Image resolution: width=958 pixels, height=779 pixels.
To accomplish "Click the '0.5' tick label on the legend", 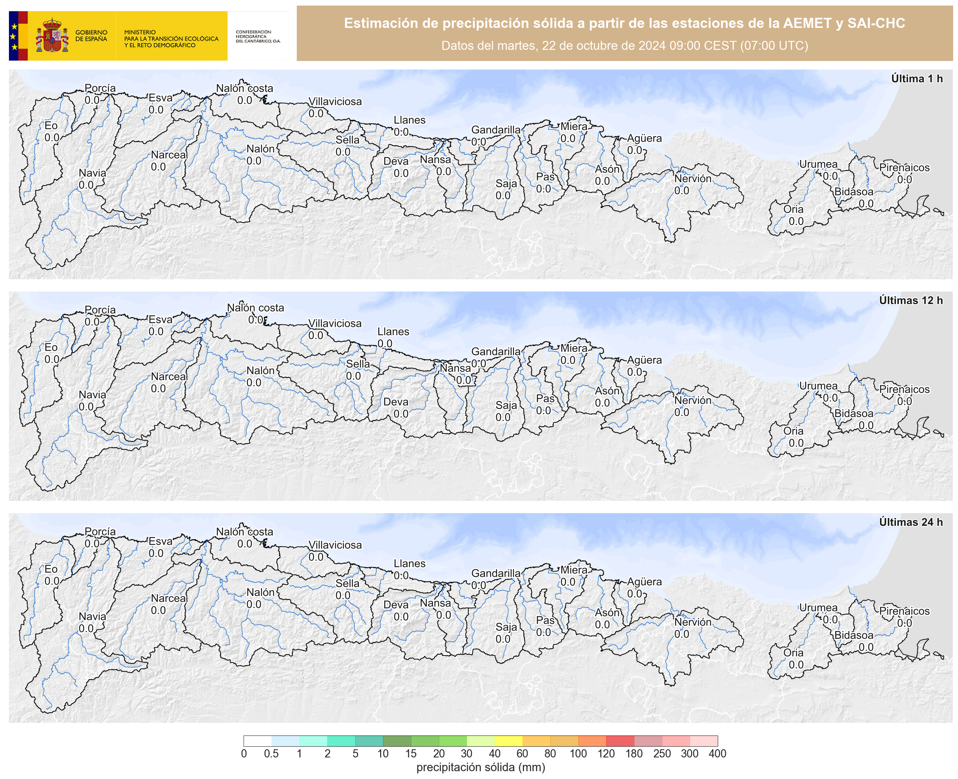I will pos(271,753).
